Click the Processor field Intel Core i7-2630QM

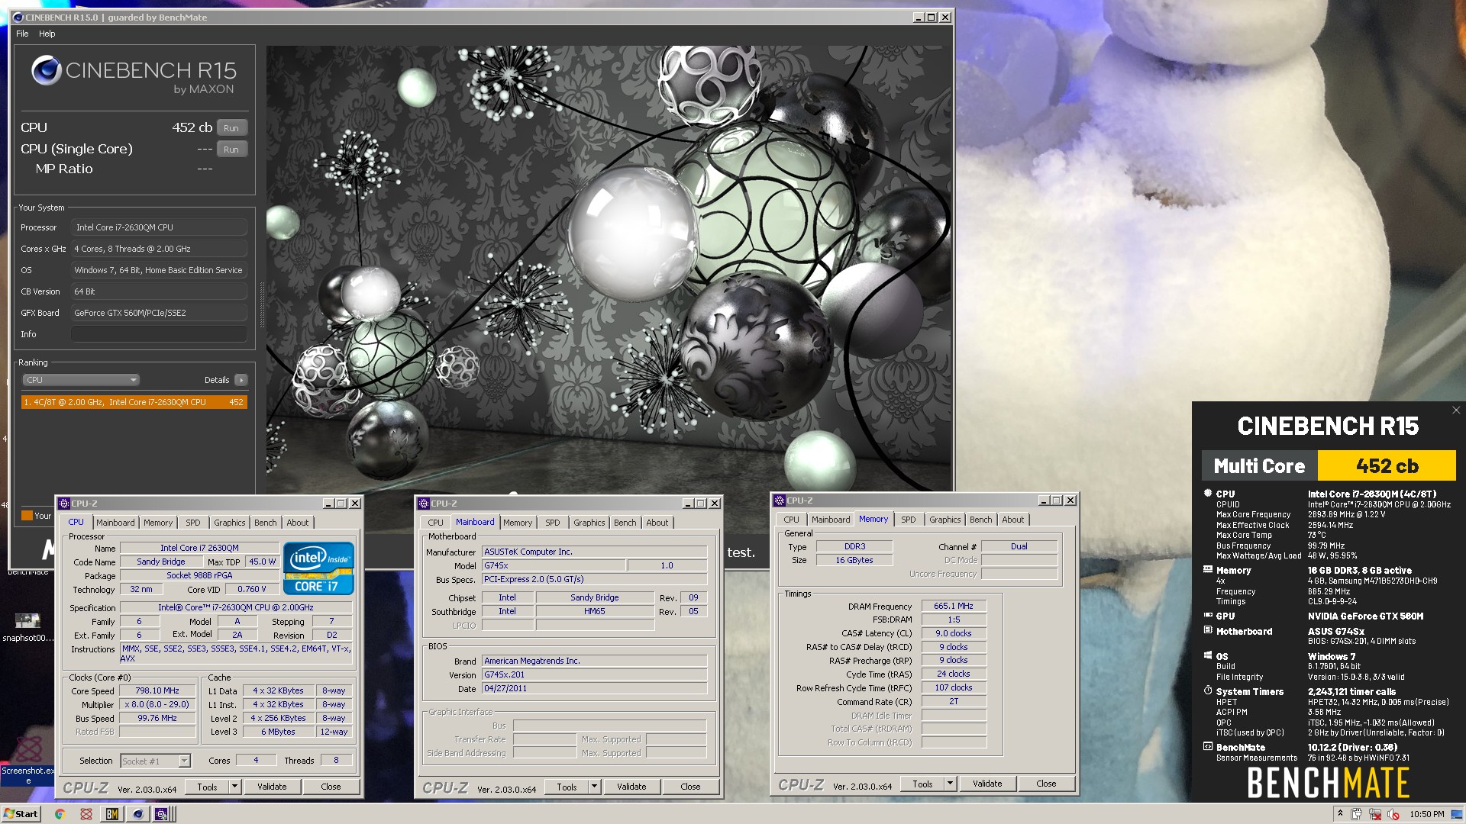pos(159,227)
